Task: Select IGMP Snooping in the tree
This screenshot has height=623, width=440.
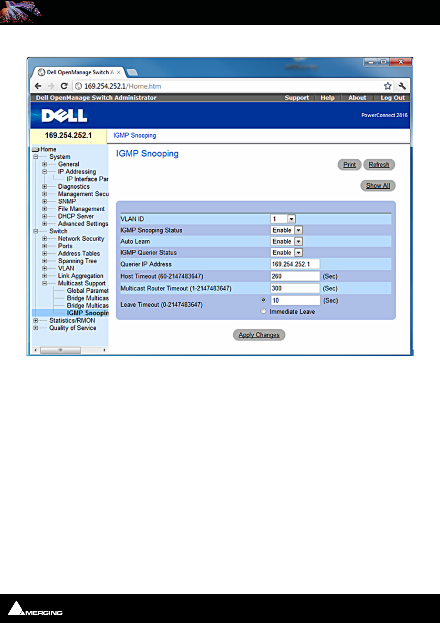Action: pos(88,313)
